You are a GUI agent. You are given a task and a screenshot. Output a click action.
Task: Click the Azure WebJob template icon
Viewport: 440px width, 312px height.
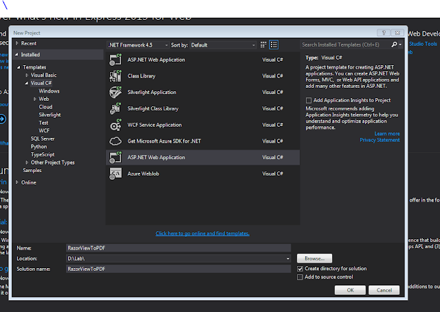[x=115, y=173]
